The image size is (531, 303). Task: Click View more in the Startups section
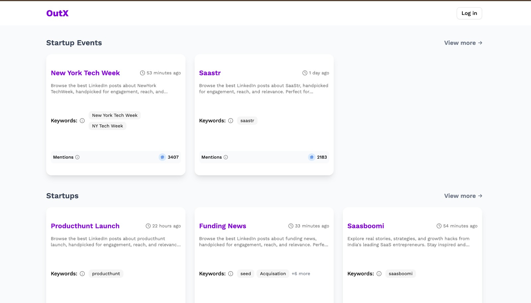tap(460, 196)
